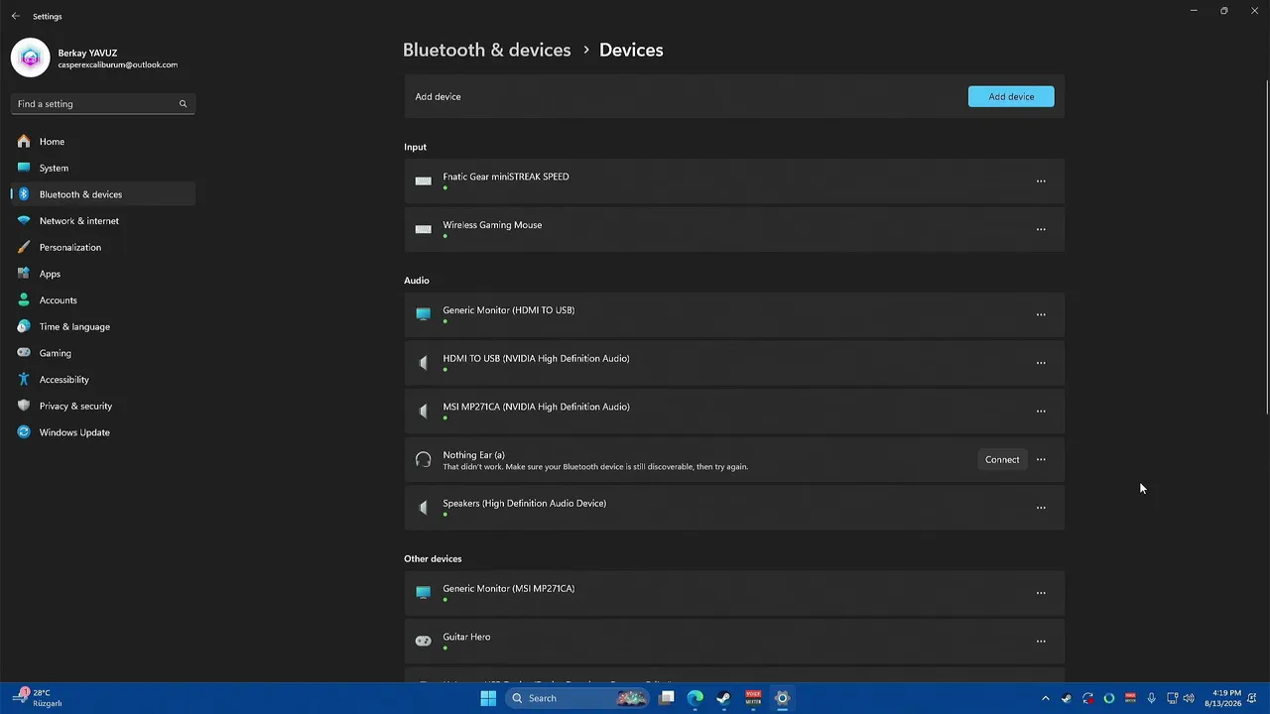
Task: Click the Bluetooth not discoverable error message
Action: coord(595,466)
